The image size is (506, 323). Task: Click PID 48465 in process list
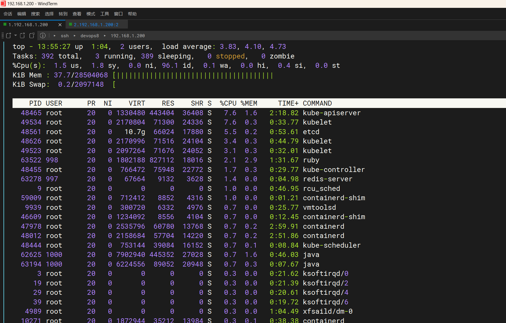(x=31, y=113)
